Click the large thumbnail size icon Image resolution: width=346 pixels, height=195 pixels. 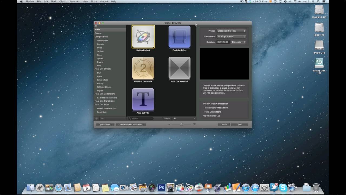194,124
